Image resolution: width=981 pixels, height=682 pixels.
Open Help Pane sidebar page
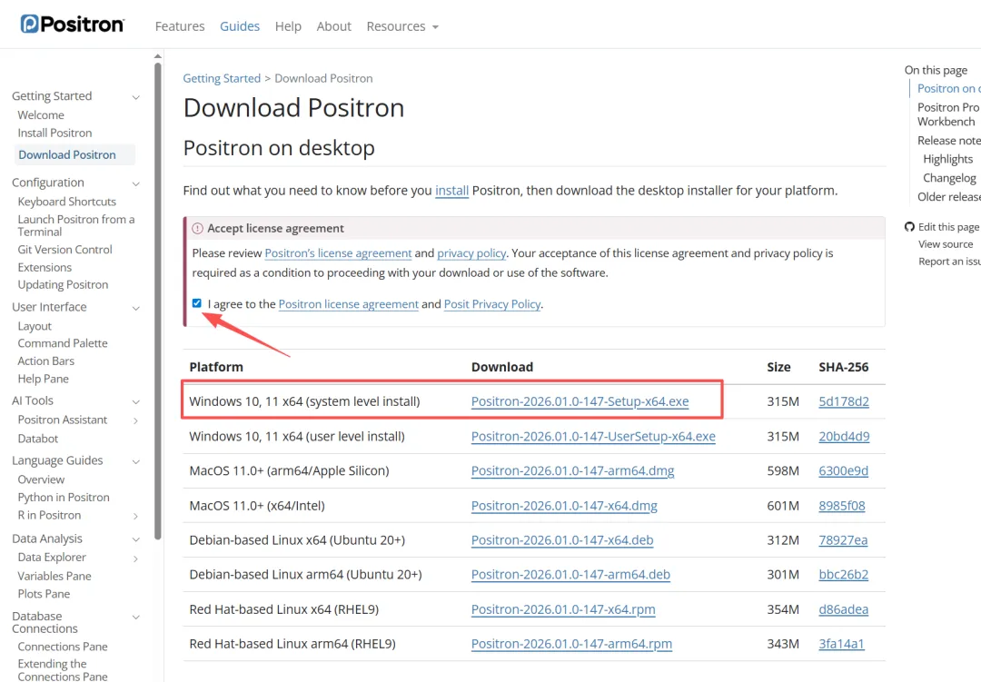point(44,379)
